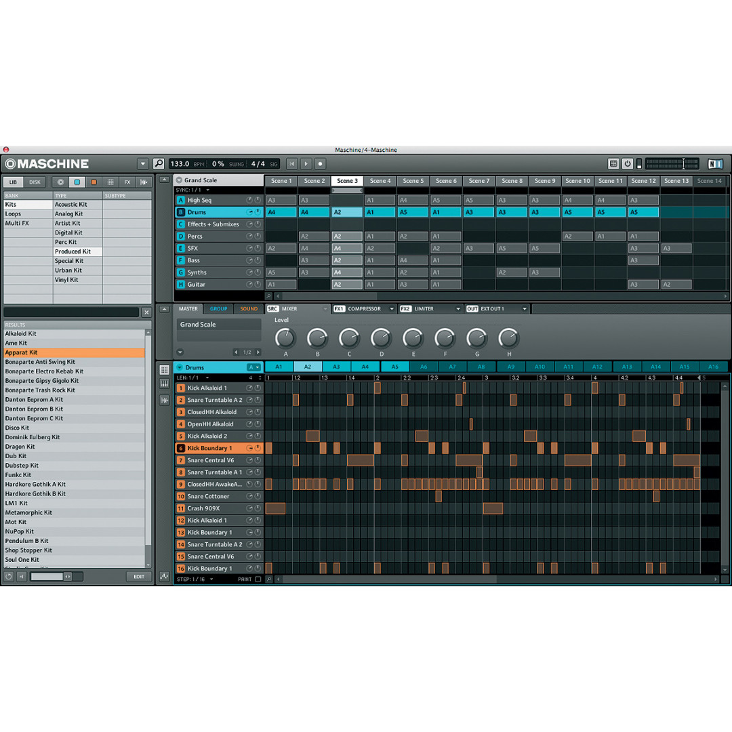This screenshot has width=732, height=732.
Task: Enable the PAINT checkbox
Action: (258, 579)
